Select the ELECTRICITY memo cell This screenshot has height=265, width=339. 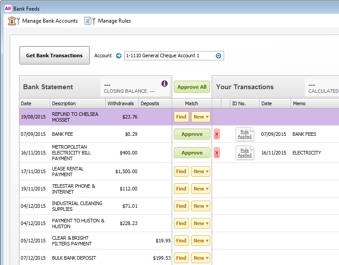coord(307,153)
